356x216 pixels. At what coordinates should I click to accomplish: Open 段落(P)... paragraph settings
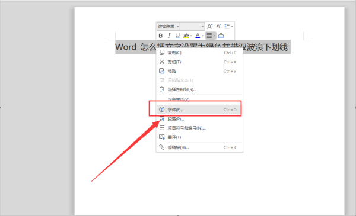point(199,119)
